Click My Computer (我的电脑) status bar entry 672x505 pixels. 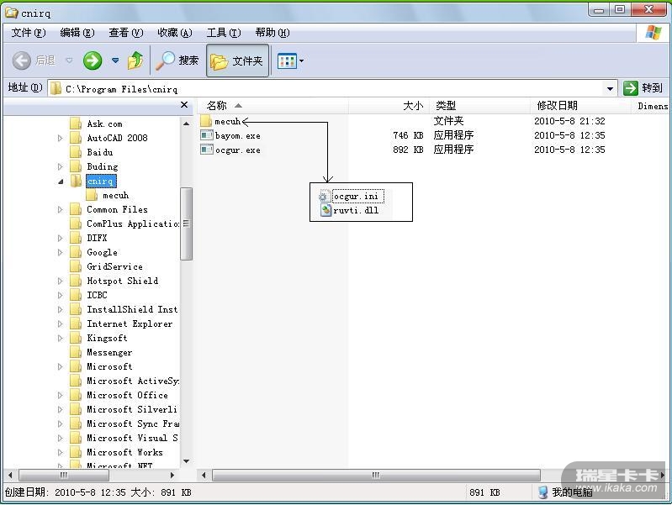pyautogui.click(x=566, y=492)
